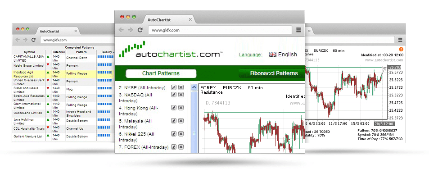Edit the Nikkei 225 (All Intraday) search
This screenshot has width=429, height=173.
173,134
